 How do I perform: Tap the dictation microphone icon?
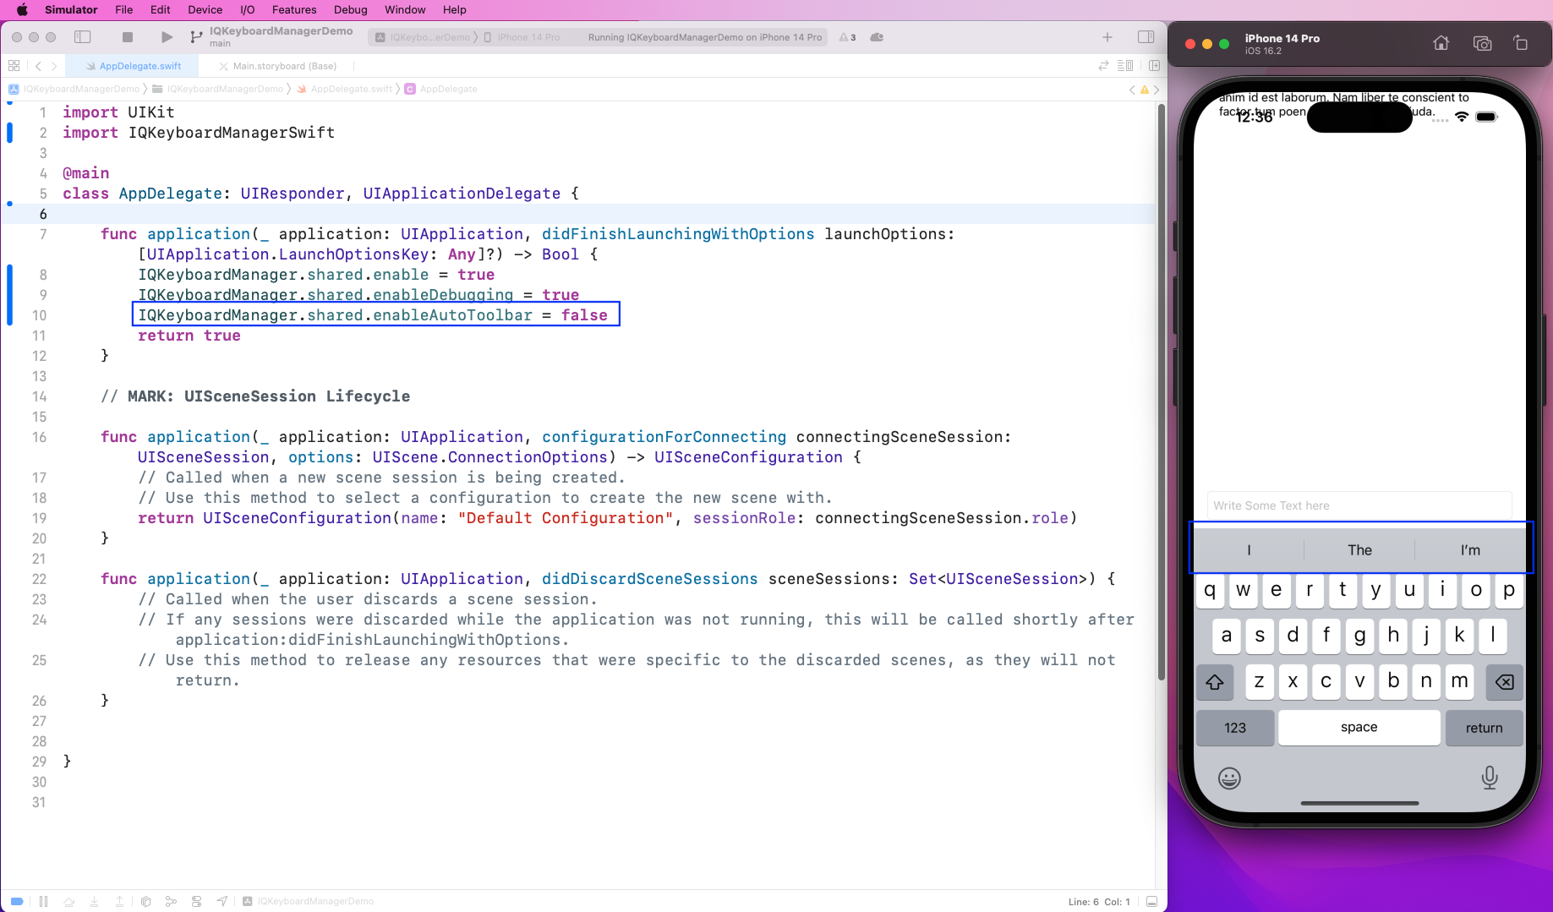point(1490,778)
